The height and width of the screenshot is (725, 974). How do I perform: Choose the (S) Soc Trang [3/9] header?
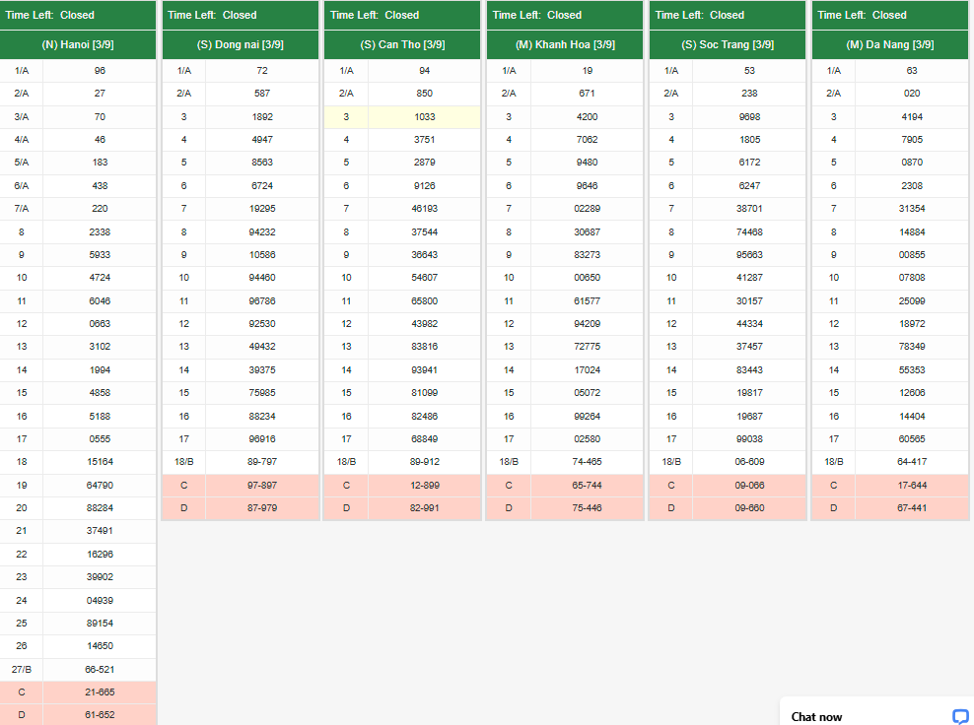[728, 45]
